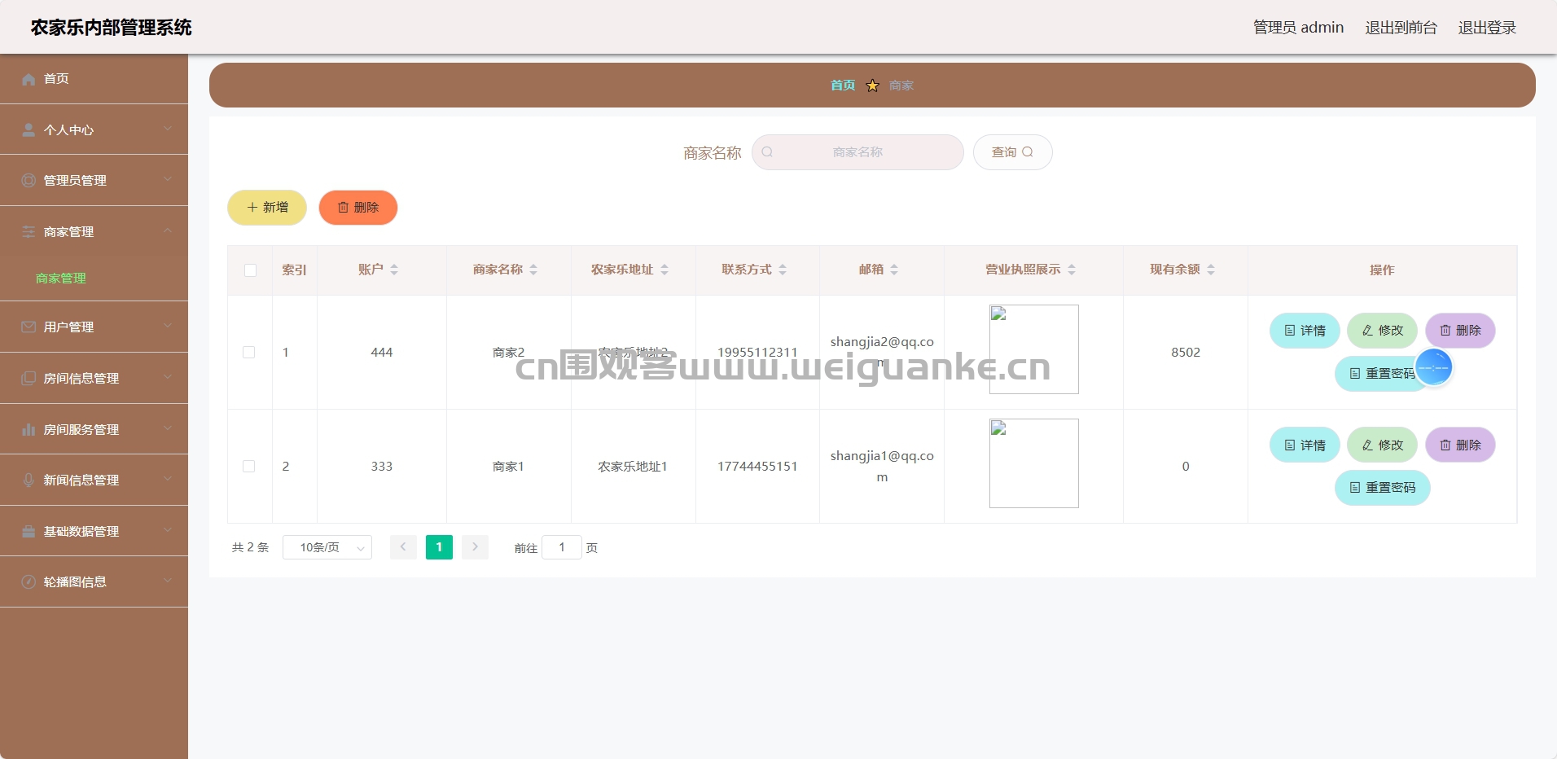This screenshot has width=1557, height=759.
Task: Expand the 用户管理 menu chevron
Action: [168, 326]
